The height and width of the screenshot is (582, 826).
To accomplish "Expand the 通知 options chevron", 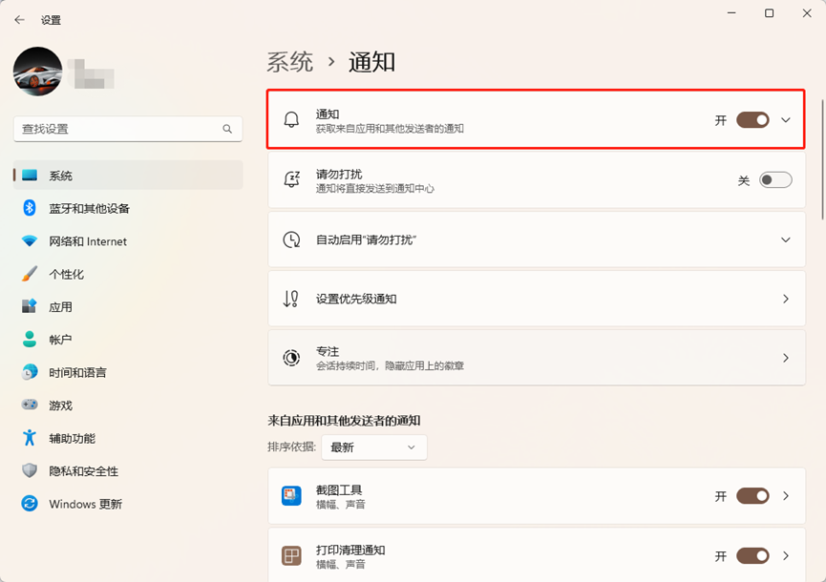I will (786, 120).
